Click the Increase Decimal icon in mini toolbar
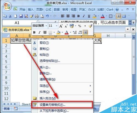Image resolution: width=137 pixels, height=113 pixels. [x=75, y=32]
